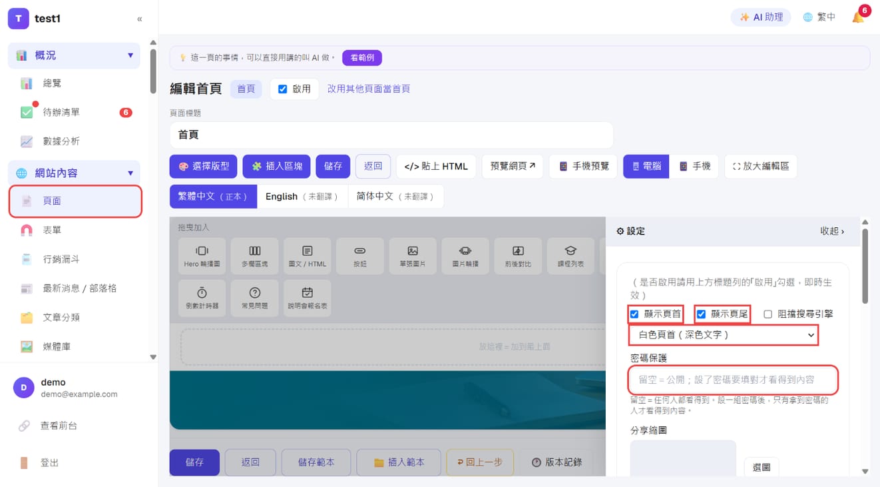This screenshot has width=880, height=487.
Task: Uncheck the 顯示頁尾 checkbox
Action: coord(701,314)
